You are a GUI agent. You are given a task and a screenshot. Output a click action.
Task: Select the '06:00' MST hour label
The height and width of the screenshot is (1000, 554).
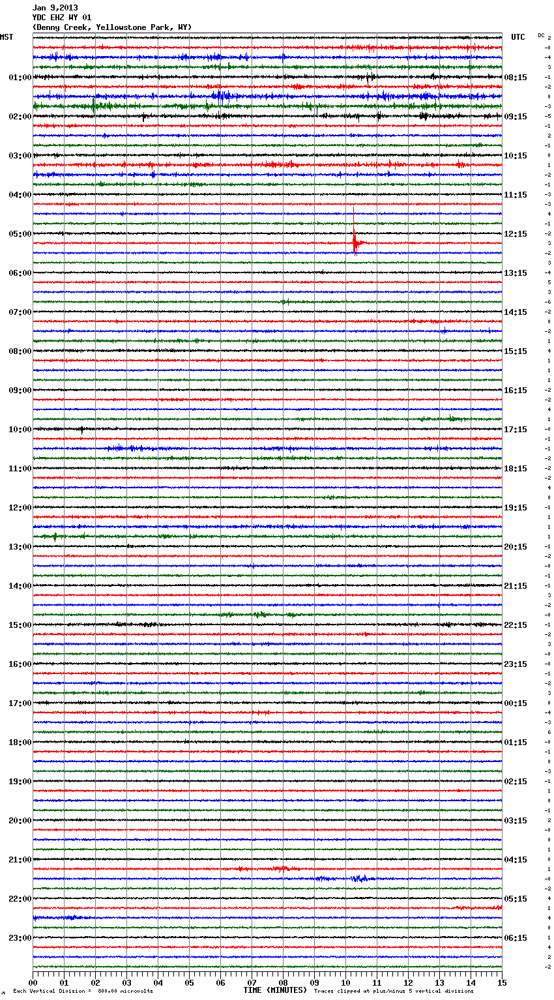click(x=20, y=273)
